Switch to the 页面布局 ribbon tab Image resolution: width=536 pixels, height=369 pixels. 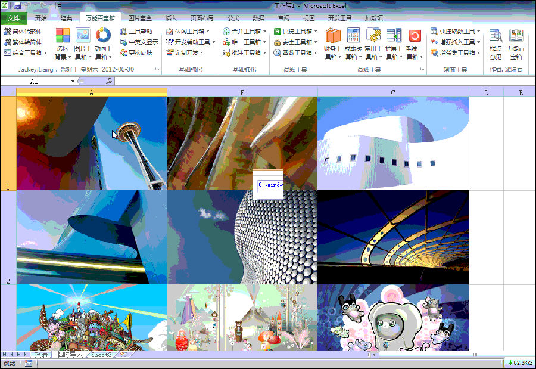coord(204,18)
